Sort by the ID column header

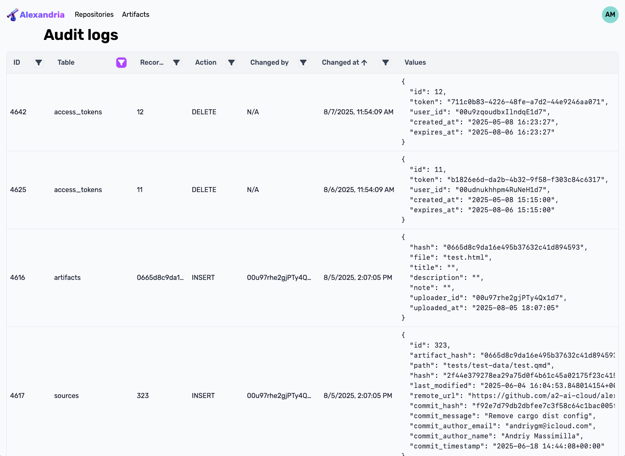click(17, 63)
